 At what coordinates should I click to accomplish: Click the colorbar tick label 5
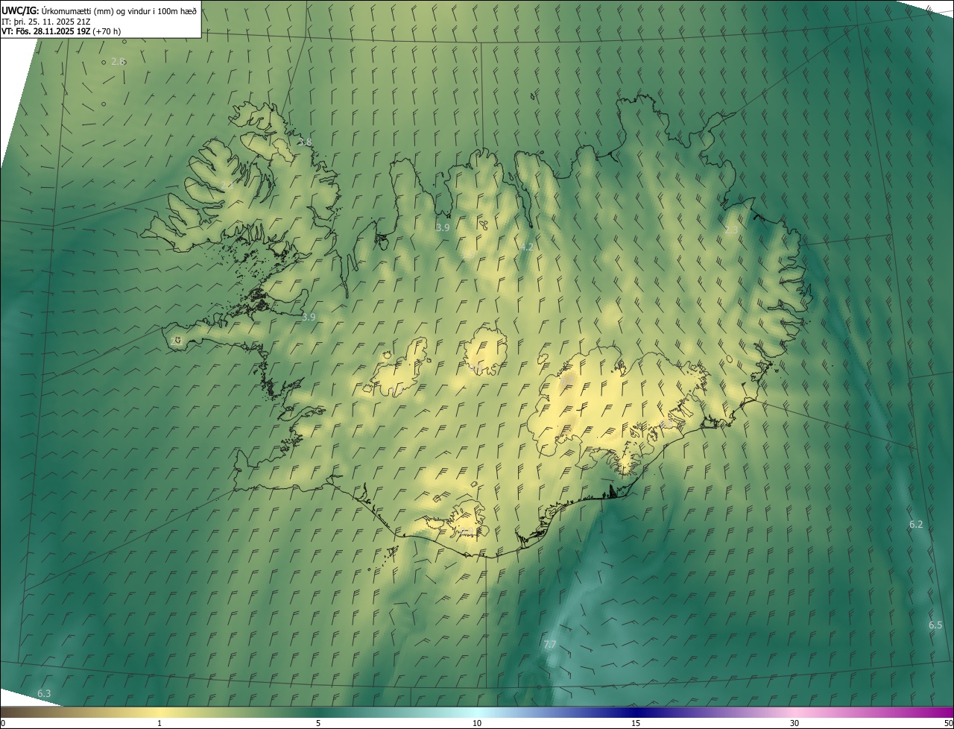click(318, 724)
